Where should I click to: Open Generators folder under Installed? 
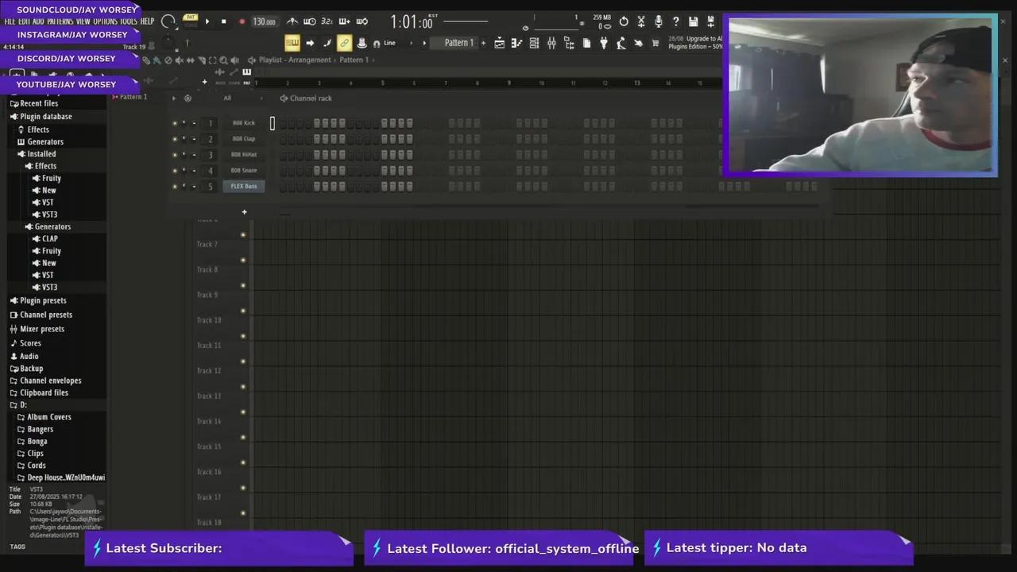[x=52, y=226]
